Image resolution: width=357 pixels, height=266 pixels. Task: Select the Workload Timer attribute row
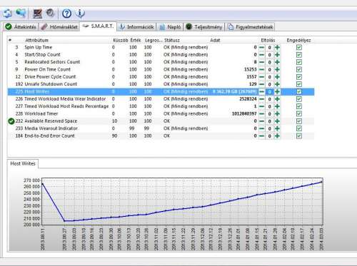[x=161, y=113]
